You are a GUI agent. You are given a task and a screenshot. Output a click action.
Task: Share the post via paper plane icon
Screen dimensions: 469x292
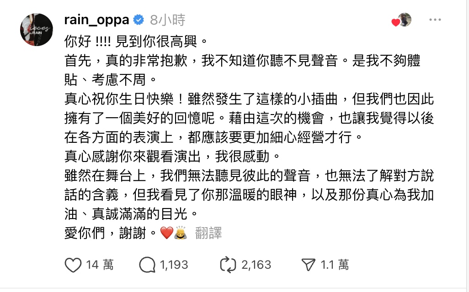click(x=309, y=265)
